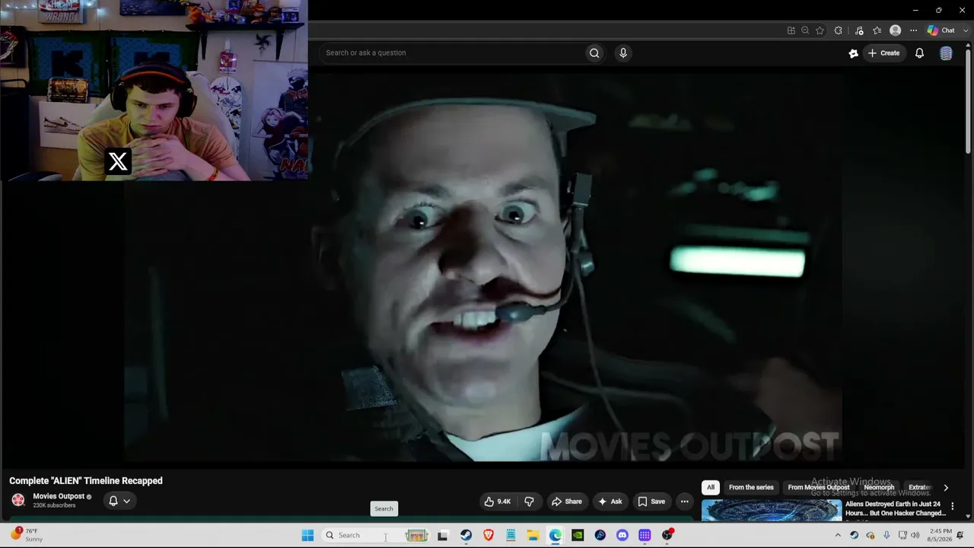
Task: Open the browser extensions puzzle icon
Action: click(839, 30)
